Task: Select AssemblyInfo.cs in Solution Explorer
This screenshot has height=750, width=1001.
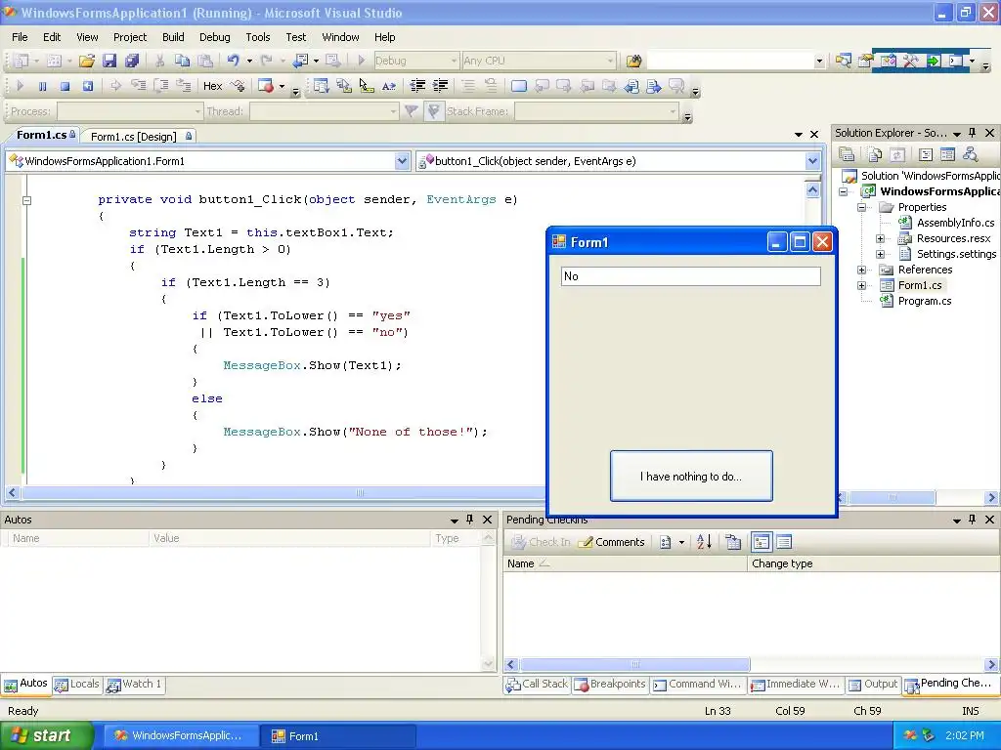Action: 955,223
